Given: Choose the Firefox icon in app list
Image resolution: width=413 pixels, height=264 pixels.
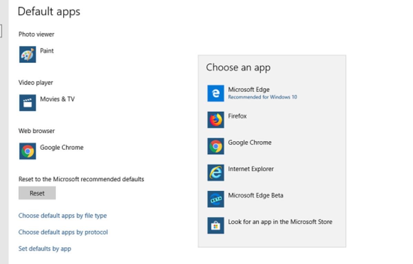Looking at the screenshot, I should [x=216, y=120].
